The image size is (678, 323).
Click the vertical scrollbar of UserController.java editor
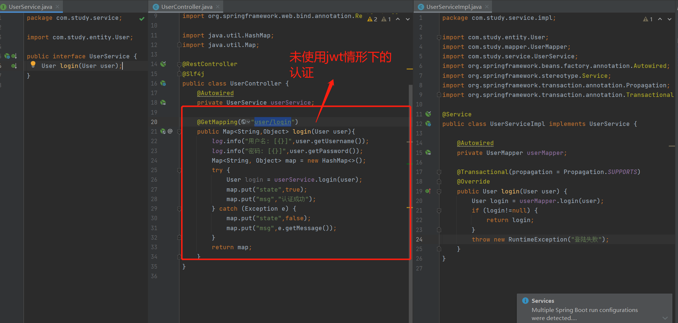tap(411, 204)
